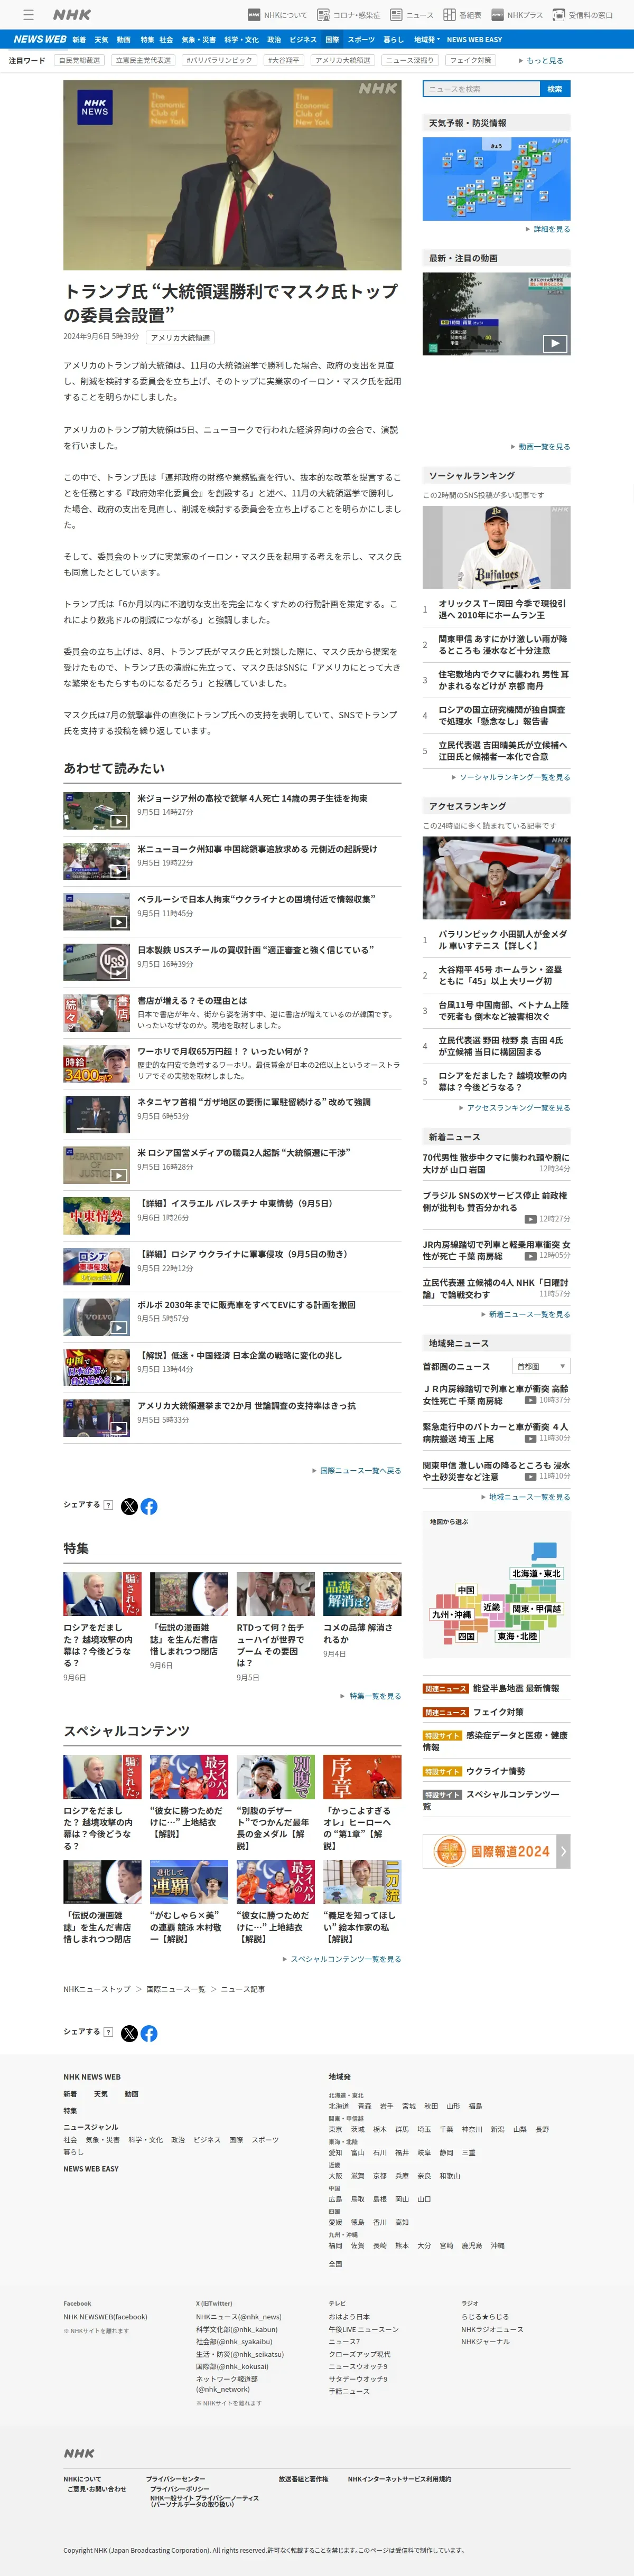Viewport: 634px width, 2576px height.
Task: Open the share help question mark near 特集
Action: point(108,1504)
